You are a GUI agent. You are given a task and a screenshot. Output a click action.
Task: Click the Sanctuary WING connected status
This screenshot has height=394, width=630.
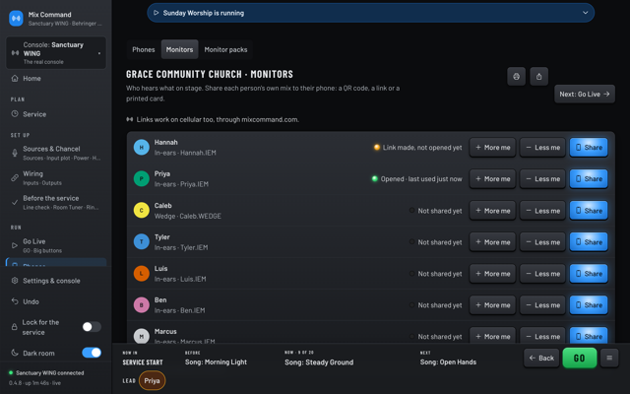point(46,372)
